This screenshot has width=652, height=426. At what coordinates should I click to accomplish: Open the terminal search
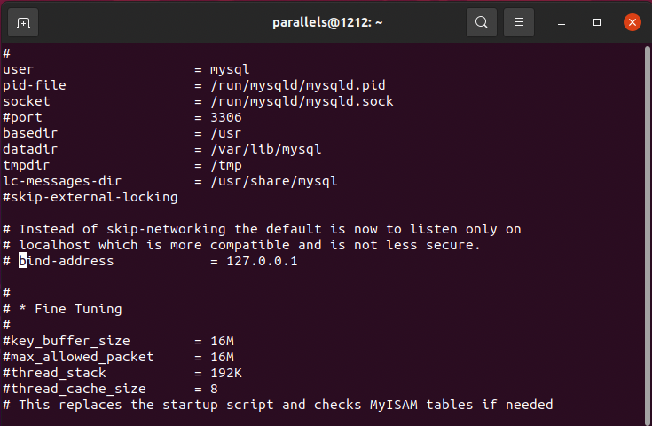(482, 22)
